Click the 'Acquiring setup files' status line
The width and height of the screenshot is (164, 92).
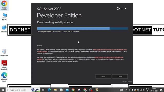click(58, 31)
